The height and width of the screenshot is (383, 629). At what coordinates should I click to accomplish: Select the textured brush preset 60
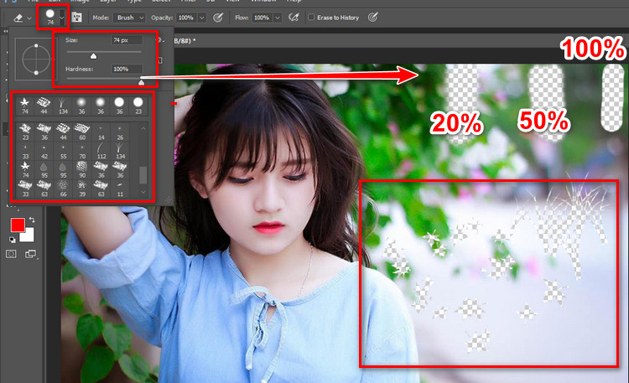pyautogui.click(x=82, y=132)
